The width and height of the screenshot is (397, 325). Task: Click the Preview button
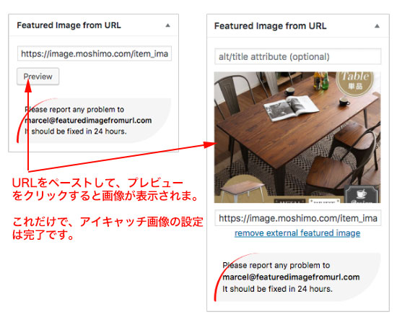(38, 77)
